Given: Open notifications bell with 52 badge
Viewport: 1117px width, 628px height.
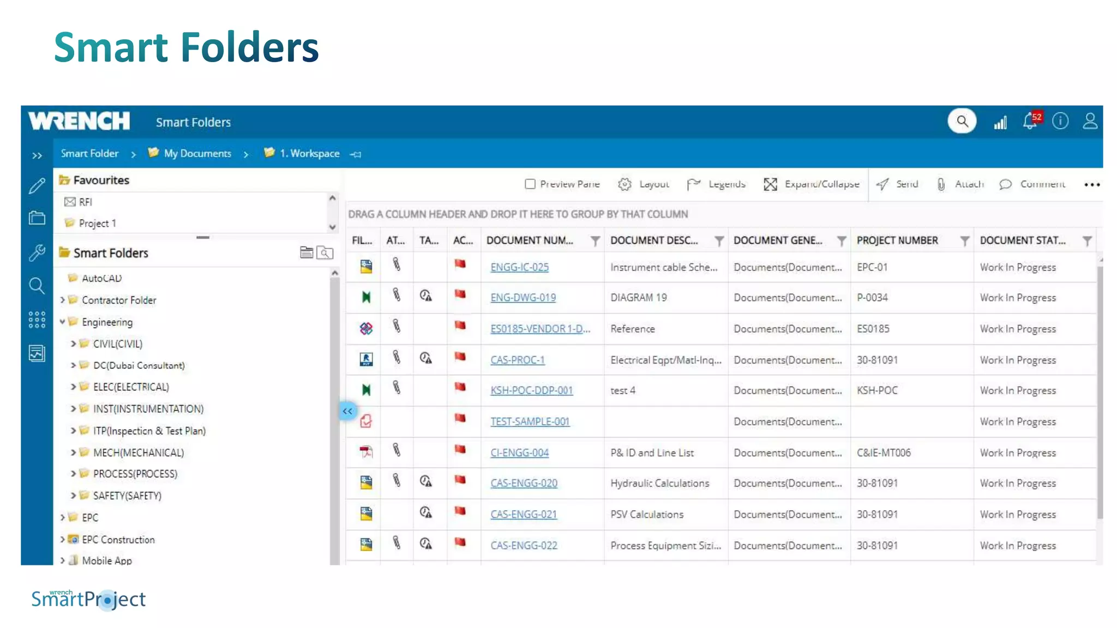Looking at the screenshot, I should (1030, 120).
